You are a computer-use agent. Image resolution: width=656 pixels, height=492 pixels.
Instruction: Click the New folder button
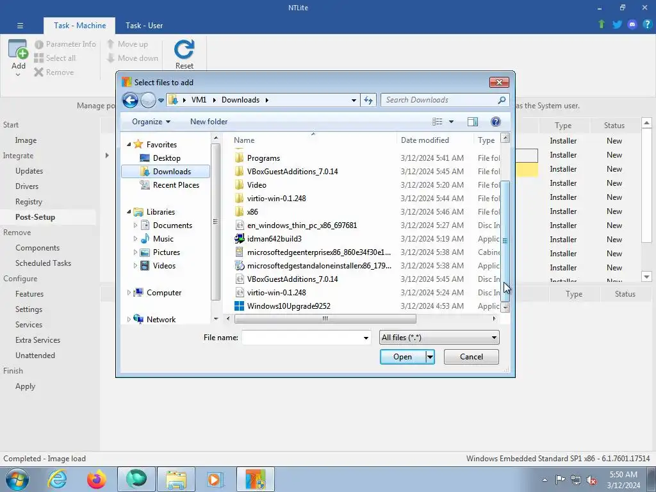tap(209, 122)
